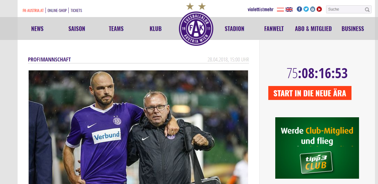
Task: Open the STADION menu
Action: pyautogui.click(x=235, y=29)
